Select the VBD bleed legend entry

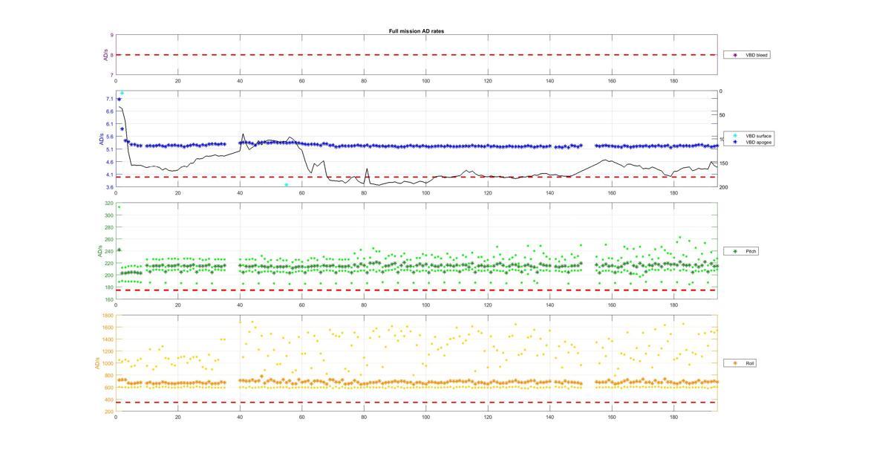pyautogui.click(x=747, y=55)
